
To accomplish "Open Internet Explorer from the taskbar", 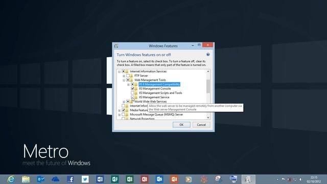I will pos(11,179).
